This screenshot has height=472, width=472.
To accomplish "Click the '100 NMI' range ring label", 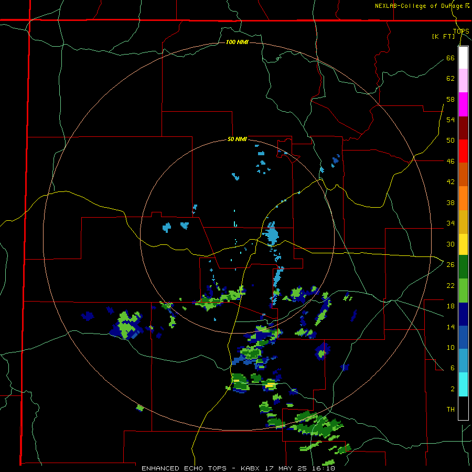I will pyautogui.click(x=237, y=42).
